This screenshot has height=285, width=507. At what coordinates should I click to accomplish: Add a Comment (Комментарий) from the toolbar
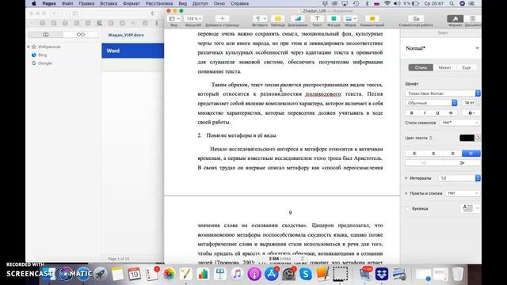pyautogui.click(x=372, y=19)
